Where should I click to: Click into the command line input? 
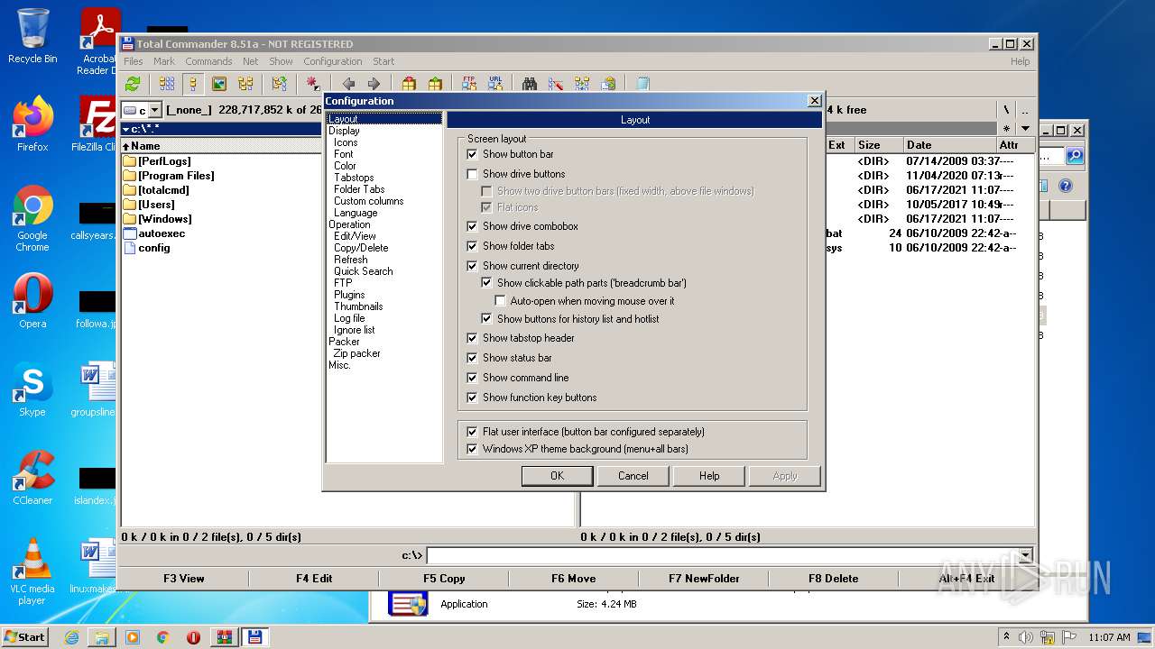point(722,555)
